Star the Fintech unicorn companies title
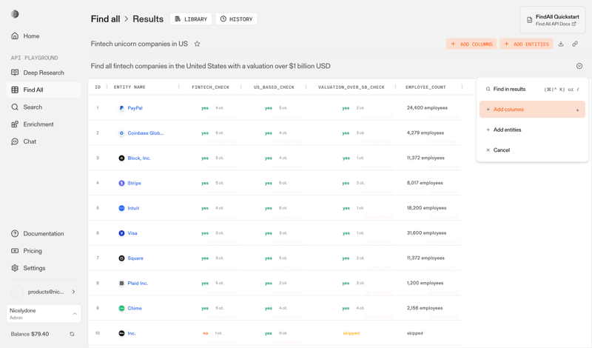The image size is (592, 348). (x=197, y=44)
